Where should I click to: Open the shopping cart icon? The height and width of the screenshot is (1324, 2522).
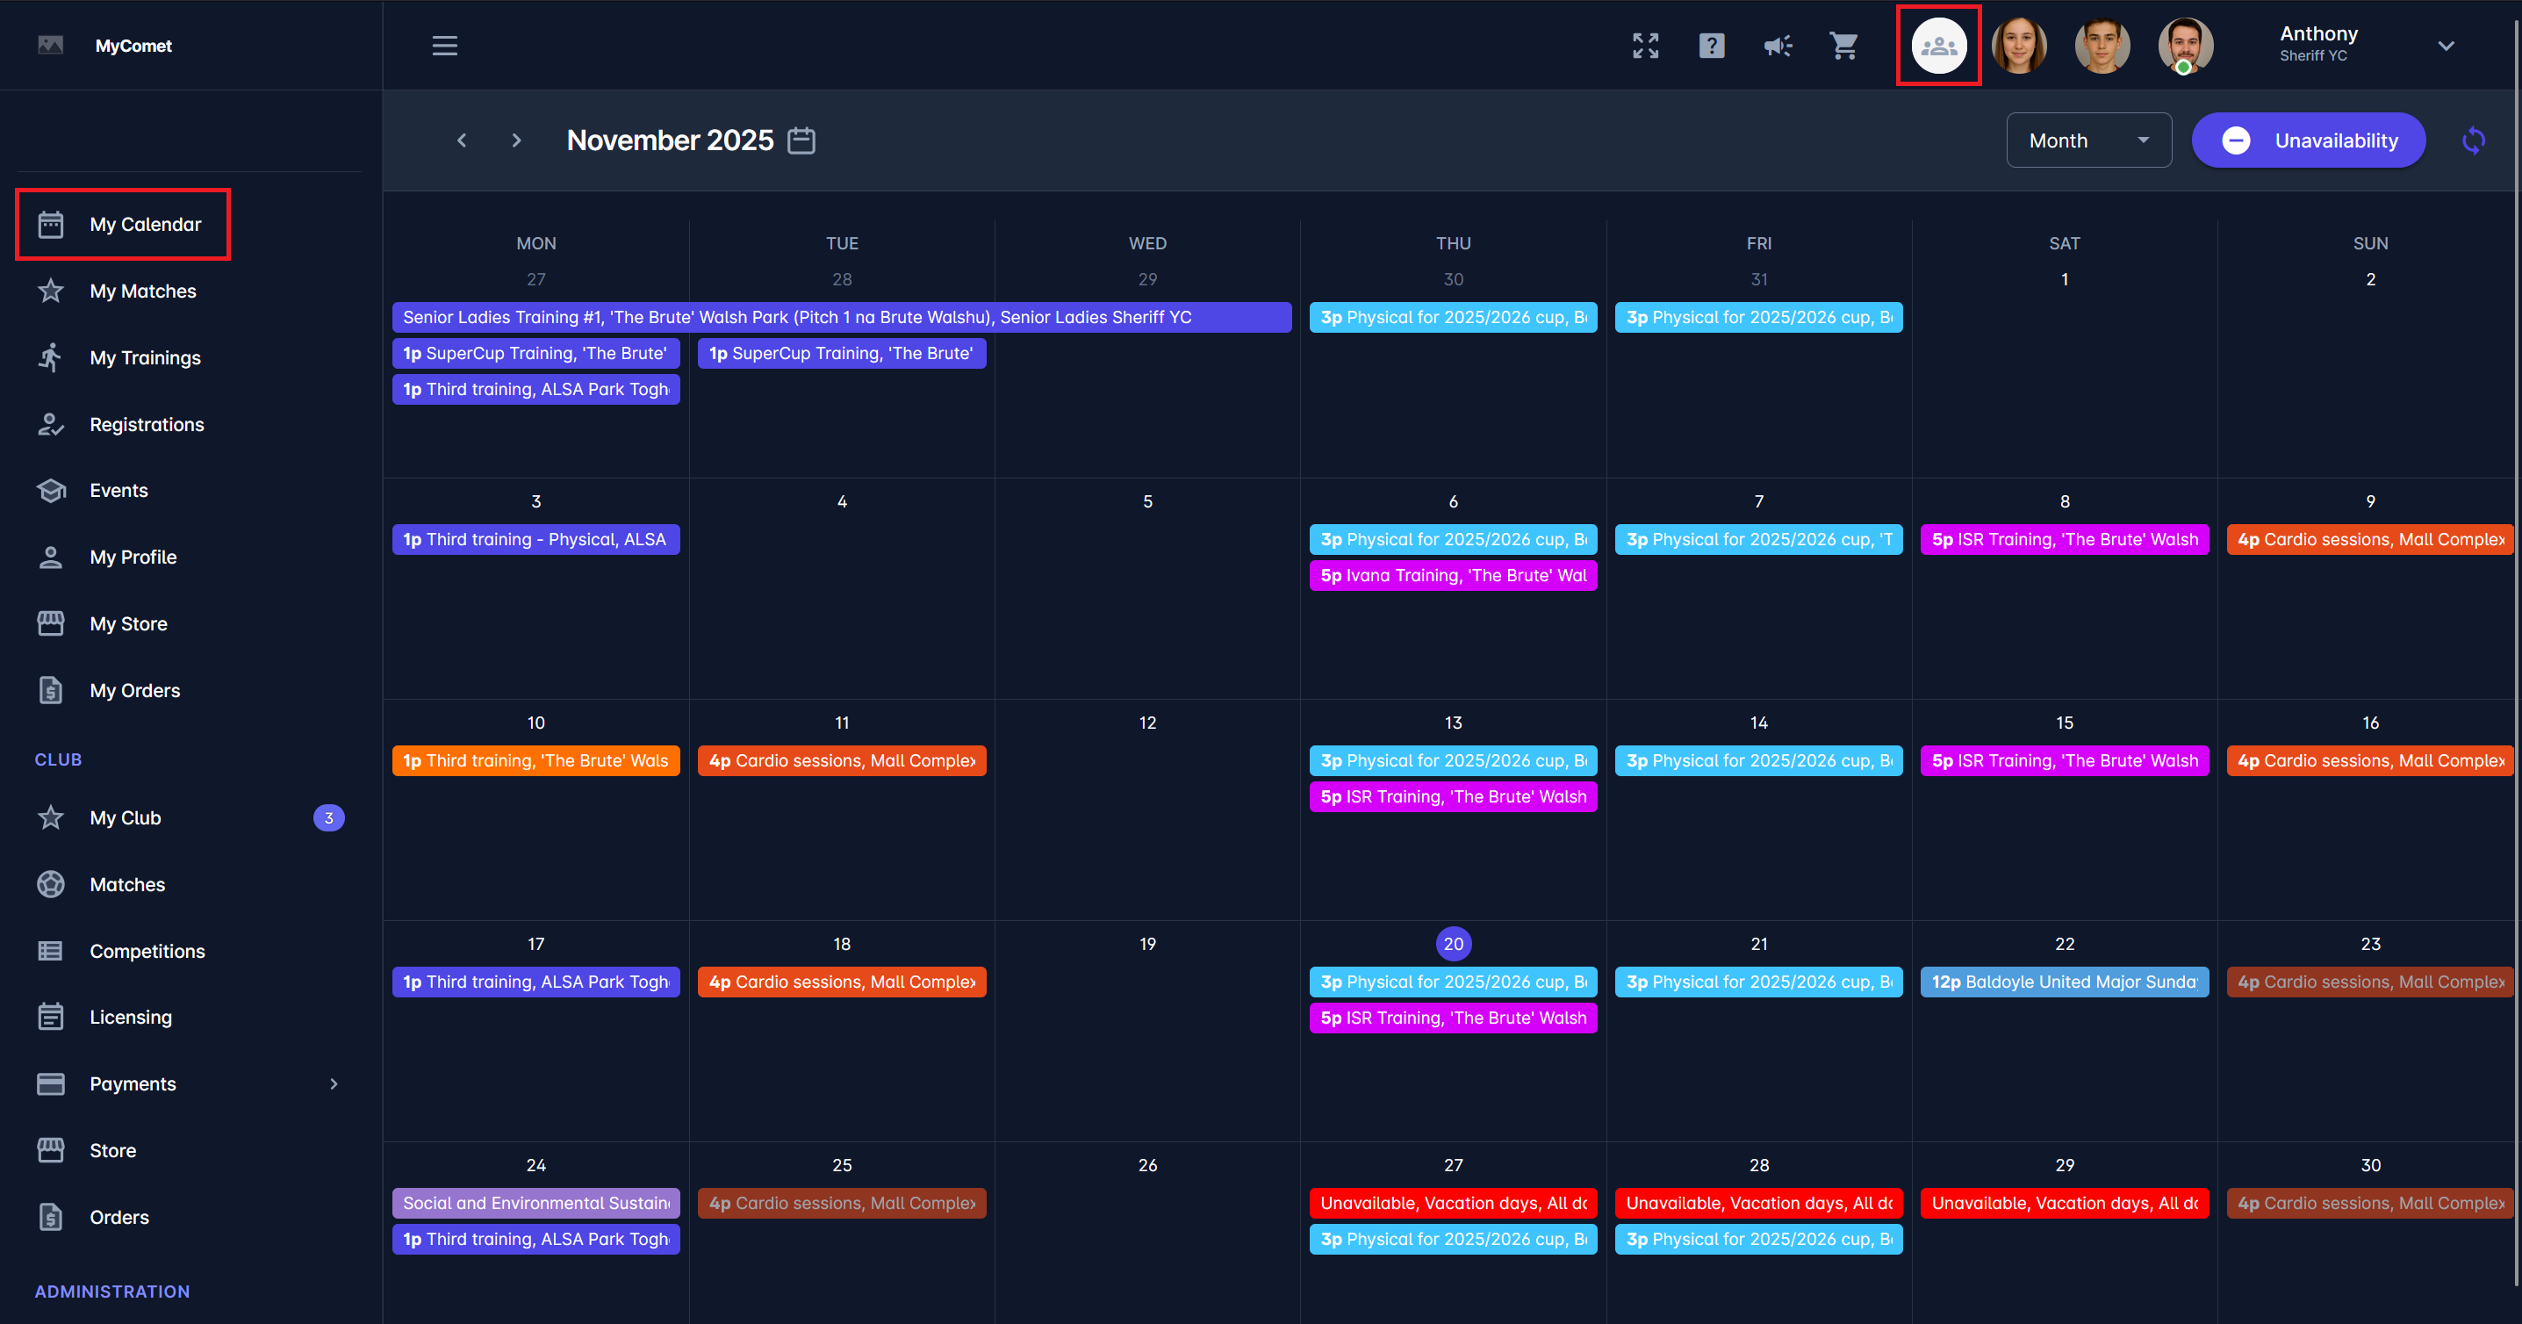[1843, 45]
